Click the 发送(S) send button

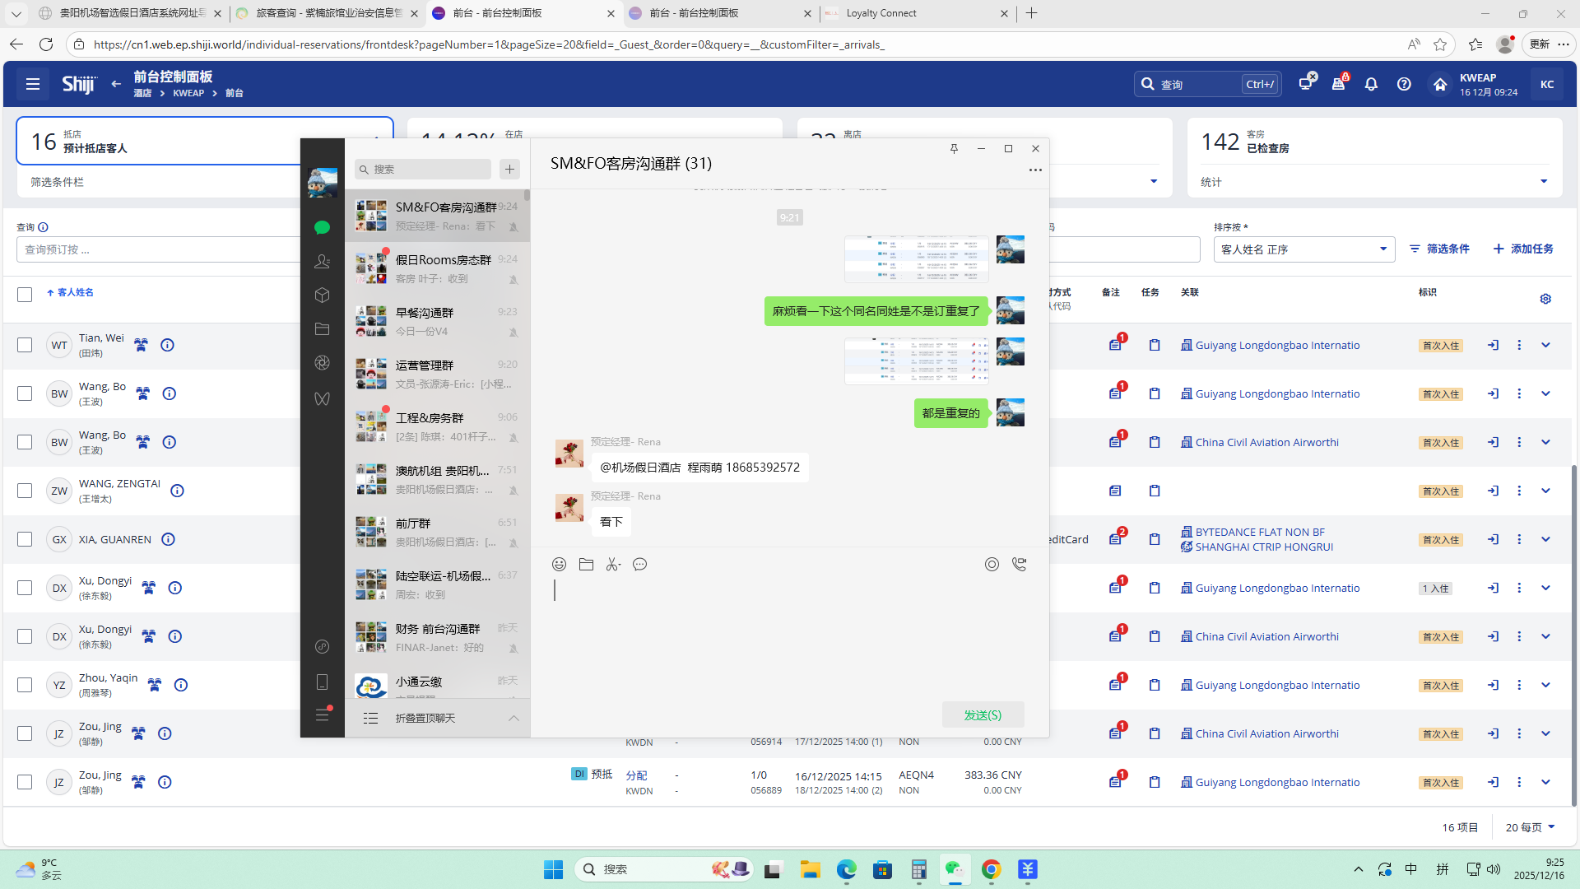[x=983, y=714]
